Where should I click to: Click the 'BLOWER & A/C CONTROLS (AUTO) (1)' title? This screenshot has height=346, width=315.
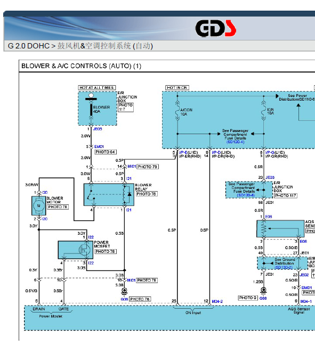coord(81,66)
